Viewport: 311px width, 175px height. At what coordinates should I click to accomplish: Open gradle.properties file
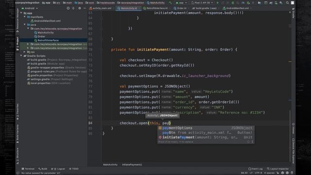(52, 75)
